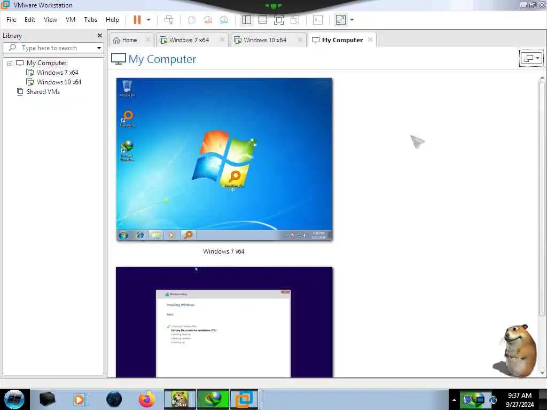547x410 pixels.
Task: Click the My Computer page heading
Action: coord(162,59)
